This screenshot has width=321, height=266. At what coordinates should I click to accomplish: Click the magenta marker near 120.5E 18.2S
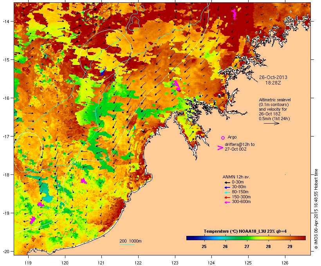pyautogui.click(x=83, y=181)
